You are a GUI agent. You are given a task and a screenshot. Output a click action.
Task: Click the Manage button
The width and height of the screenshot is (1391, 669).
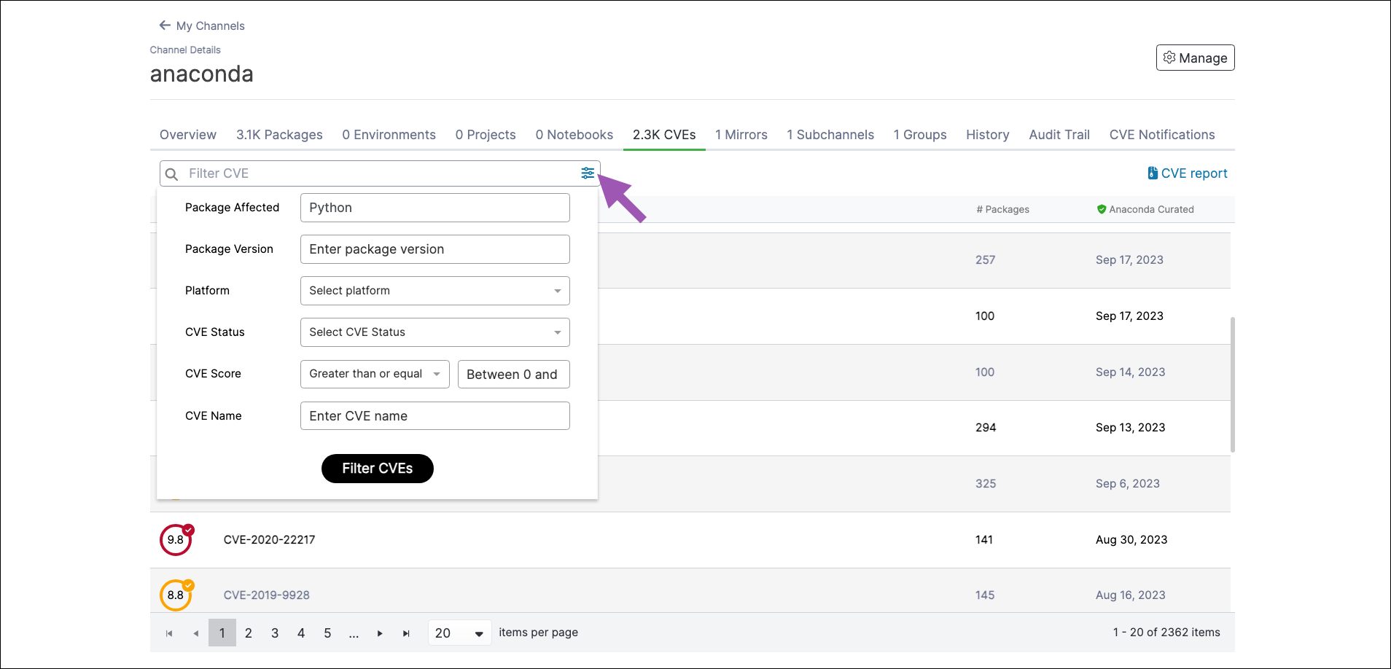click(x=1195, y=58)
